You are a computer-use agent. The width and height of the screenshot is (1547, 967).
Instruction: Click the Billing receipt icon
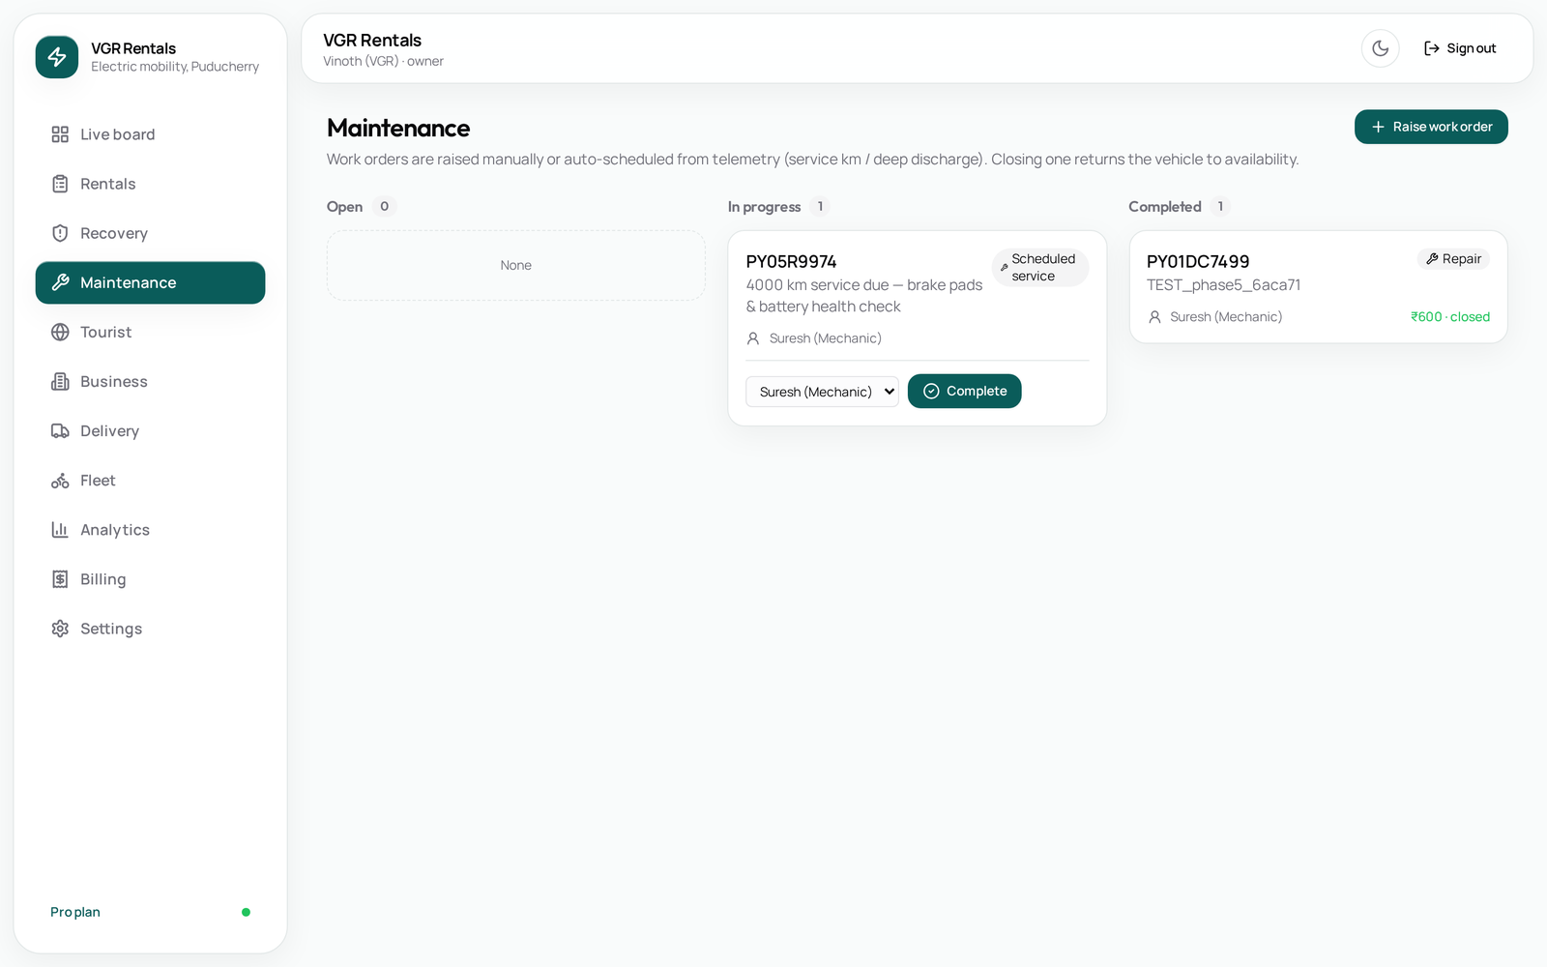click(x=60, y=579)
